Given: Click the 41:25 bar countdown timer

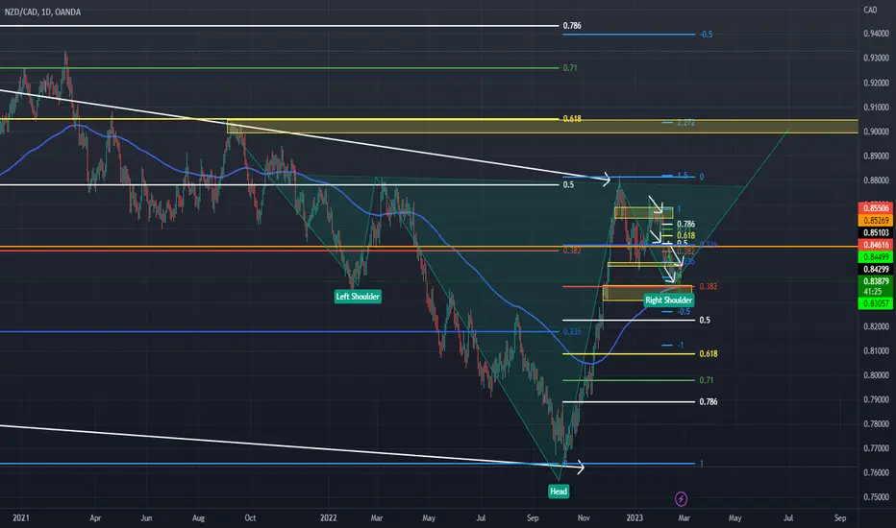Looking at the screenshot, I should [x=873, y=291].
